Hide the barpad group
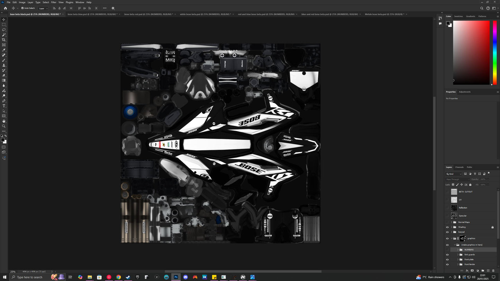 [447, 232]
